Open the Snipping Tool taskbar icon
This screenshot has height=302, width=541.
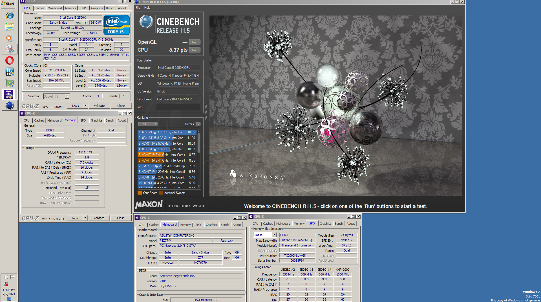pos(9,49)
